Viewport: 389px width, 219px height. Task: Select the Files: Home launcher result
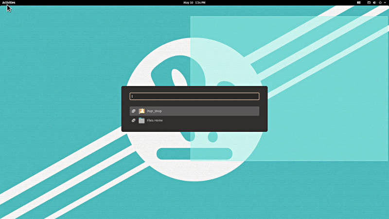[x=194, y=120]
